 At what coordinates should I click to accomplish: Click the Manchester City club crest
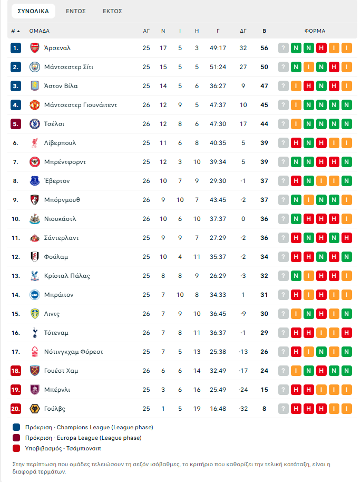coord(35,67)
